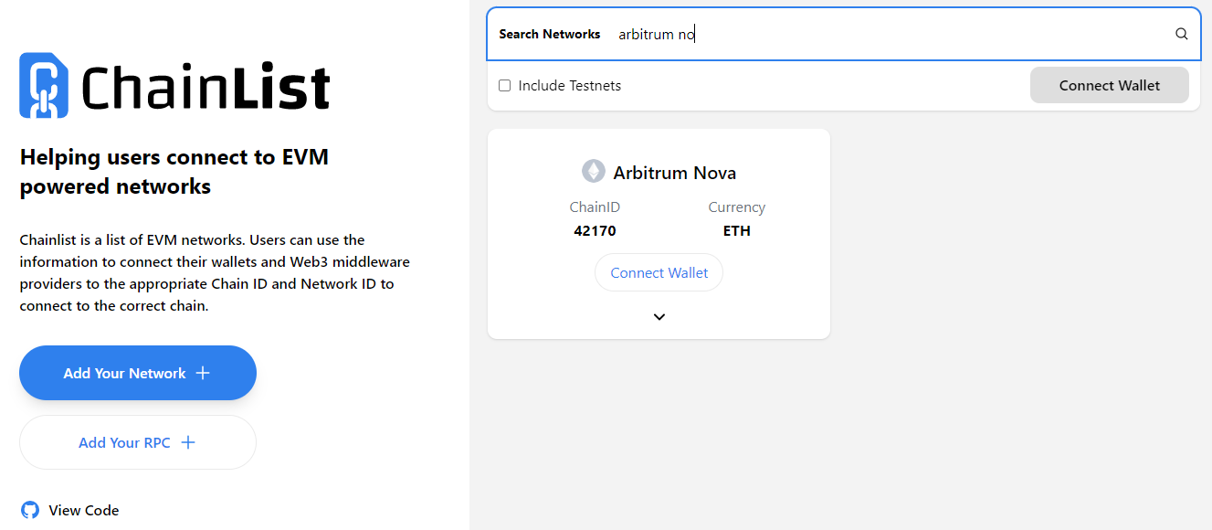Open the View Code link
This screenshot has height=530, width=1212.
tap(84, 510)
